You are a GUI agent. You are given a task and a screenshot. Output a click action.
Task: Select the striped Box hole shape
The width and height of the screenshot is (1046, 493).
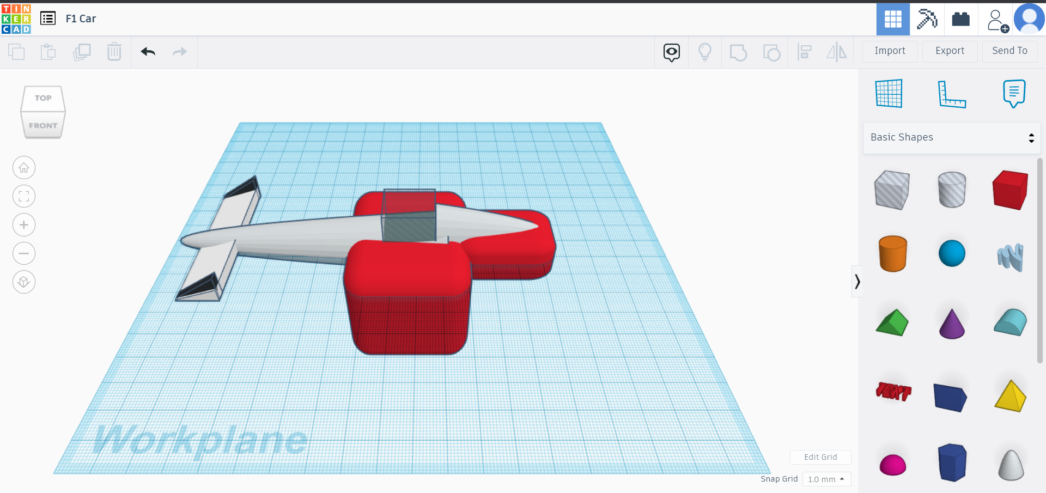892,190
